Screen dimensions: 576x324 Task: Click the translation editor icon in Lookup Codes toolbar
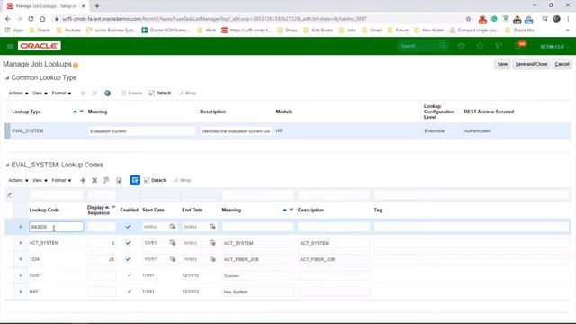click(106, 180)
